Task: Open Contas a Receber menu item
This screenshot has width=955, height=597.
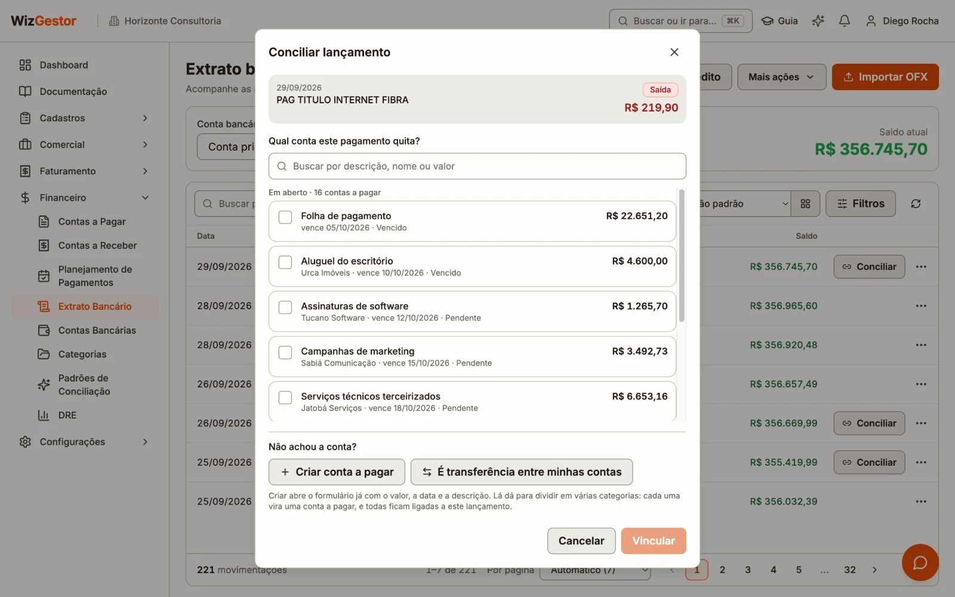Action: point(84,245)
